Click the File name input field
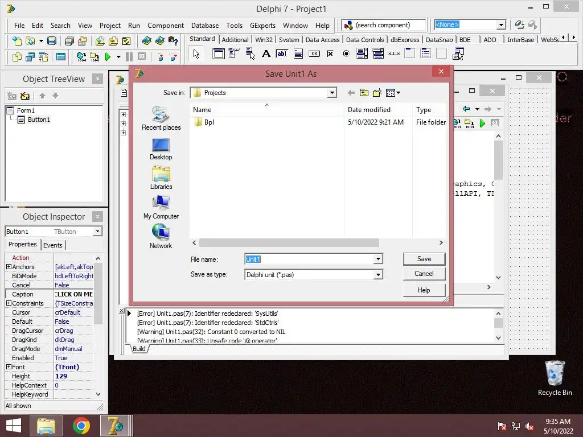This screenshot has height=437, width=583. (309, 259)
